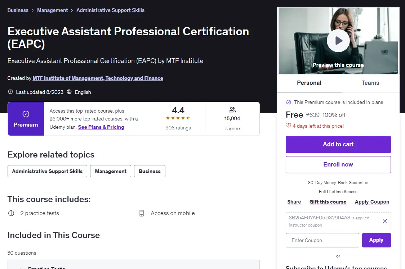Click the struck-through ₱639 original price
This screenshot has width=405, height=269.
point(313,115)
